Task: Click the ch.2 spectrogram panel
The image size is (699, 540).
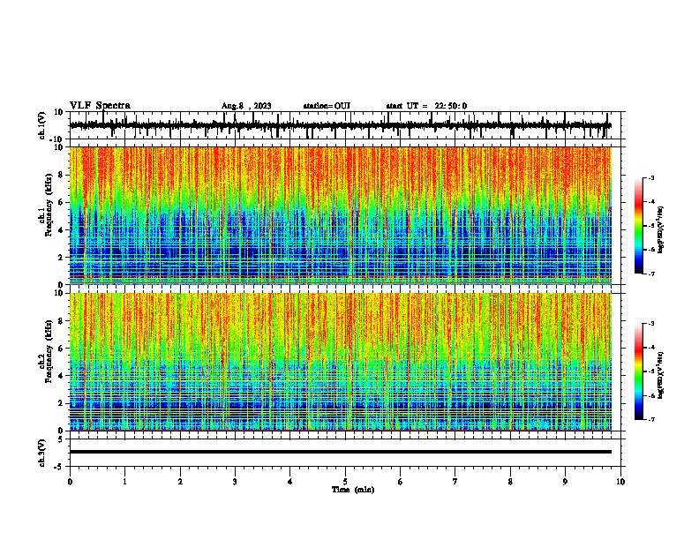Action: tap(341, 362)
